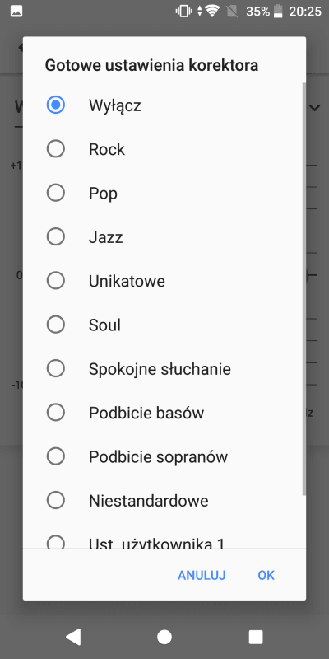Tap the Android back navigation icon

click(x=73, y=637)
